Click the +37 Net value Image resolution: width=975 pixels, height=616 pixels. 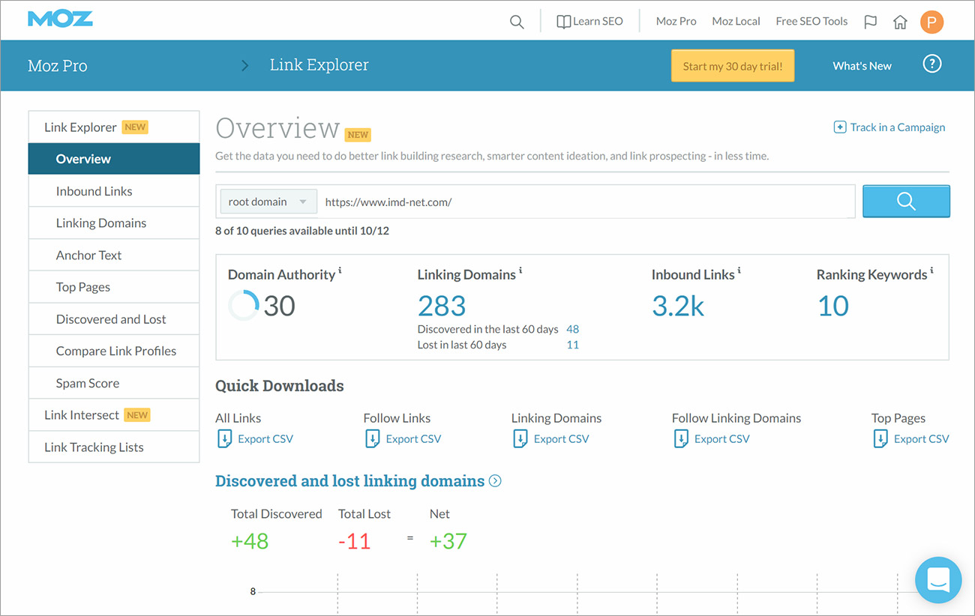[x=448, y=541]
